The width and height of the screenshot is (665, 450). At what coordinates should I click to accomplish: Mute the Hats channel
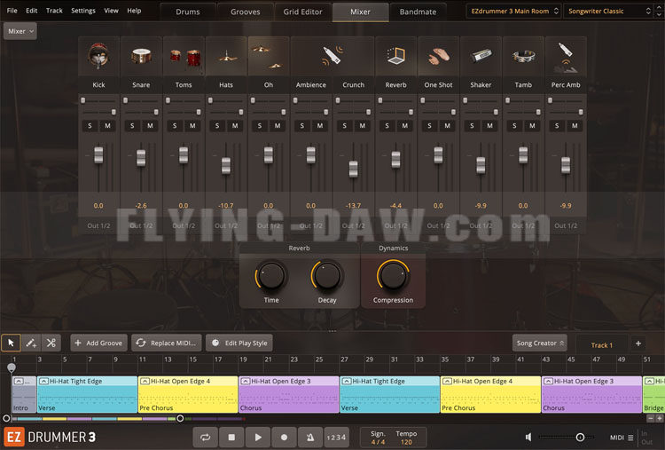point(235,126)
